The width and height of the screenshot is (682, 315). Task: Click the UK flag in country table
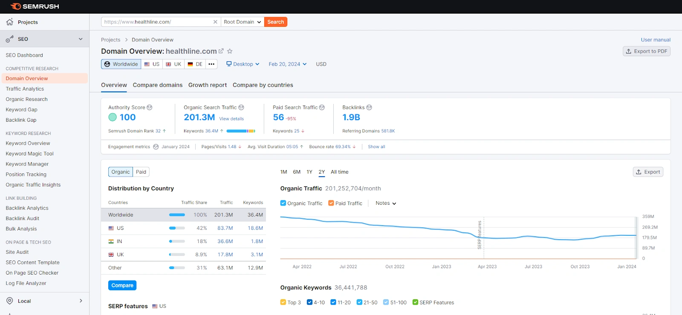(111, 255)
